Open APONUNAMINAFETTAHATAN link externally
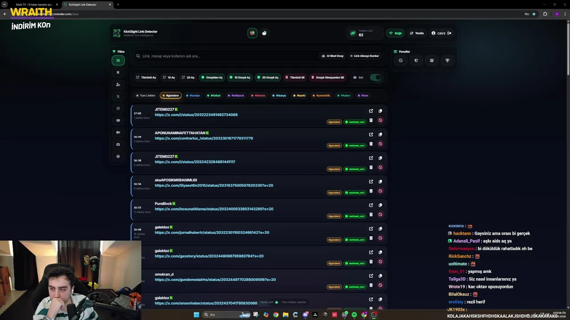The height and width of the screenshot is (320, 570). tap(371, 135)
